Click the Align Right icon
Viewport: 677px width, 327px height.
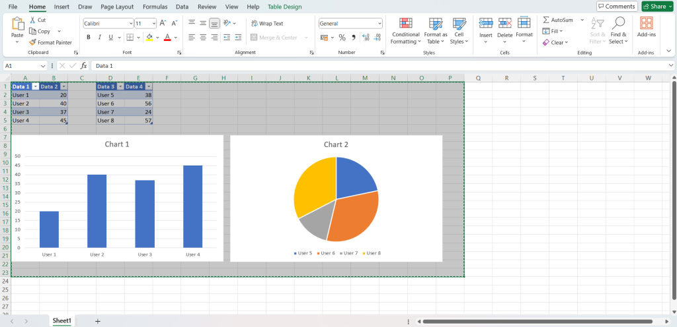[x=214, y=38]
